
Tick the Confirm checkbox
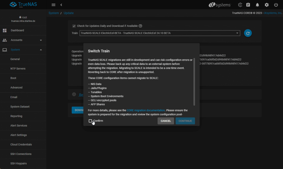pos(90,121)
